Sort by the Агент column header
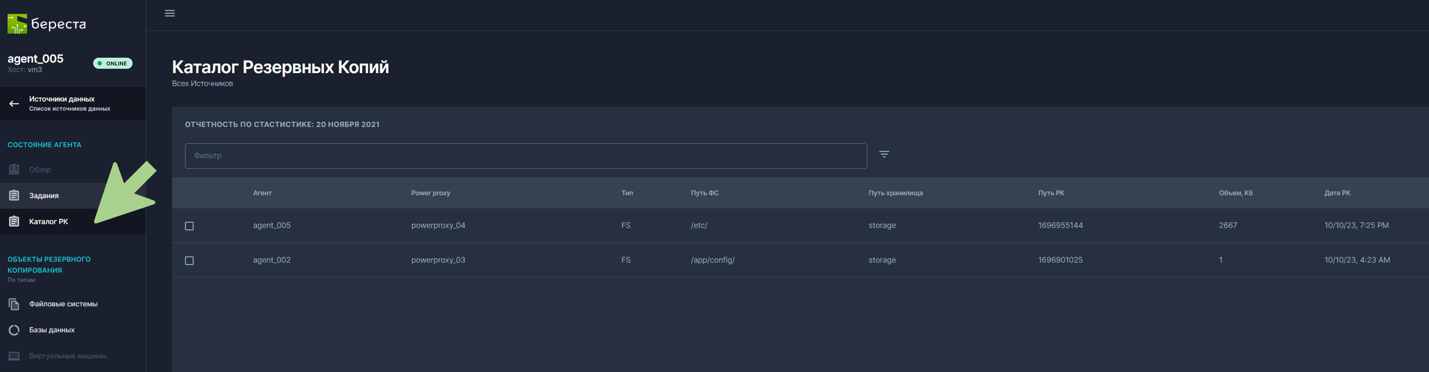 pos(262,193)
